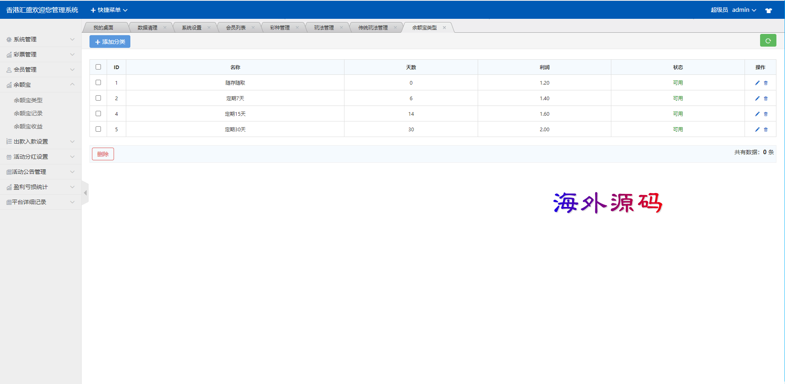Click the gift icon beside 活动分红设置
Viewport: 785px width, 384px height.
click(9, 157)
